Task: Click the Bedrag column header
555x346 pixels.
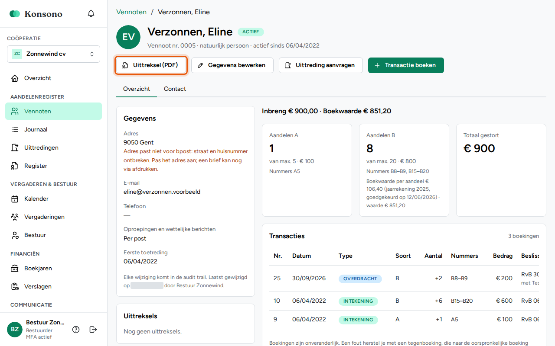Action: [x=503, y=256]
